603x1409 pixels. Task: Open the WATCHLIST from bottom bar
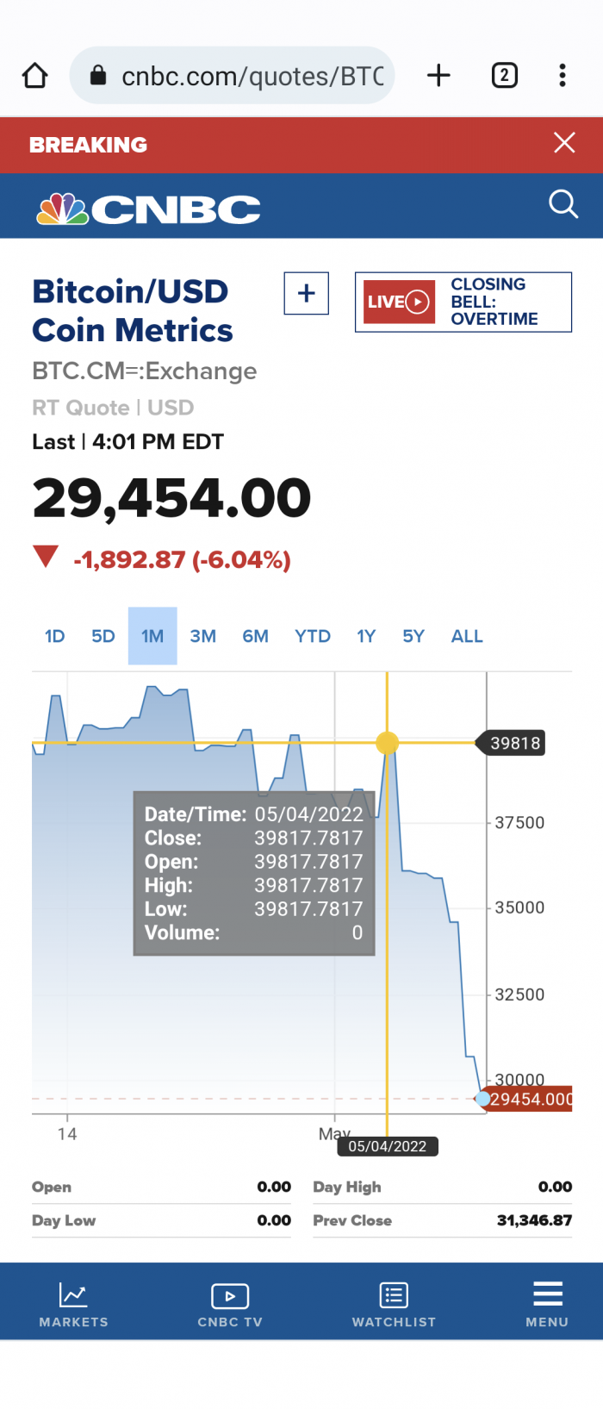click(394, 1304)
